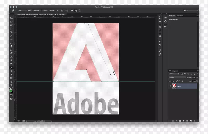Toggle Quick Mask mode

tap(11, 95)
